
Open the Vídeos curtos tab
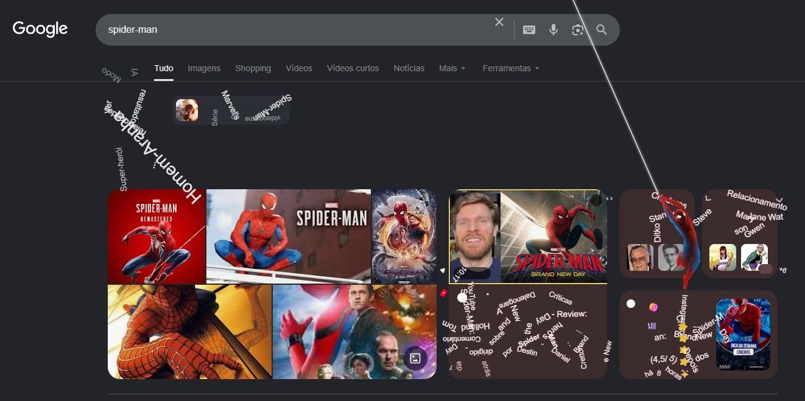pyautogui.click(x=353, y=68)
